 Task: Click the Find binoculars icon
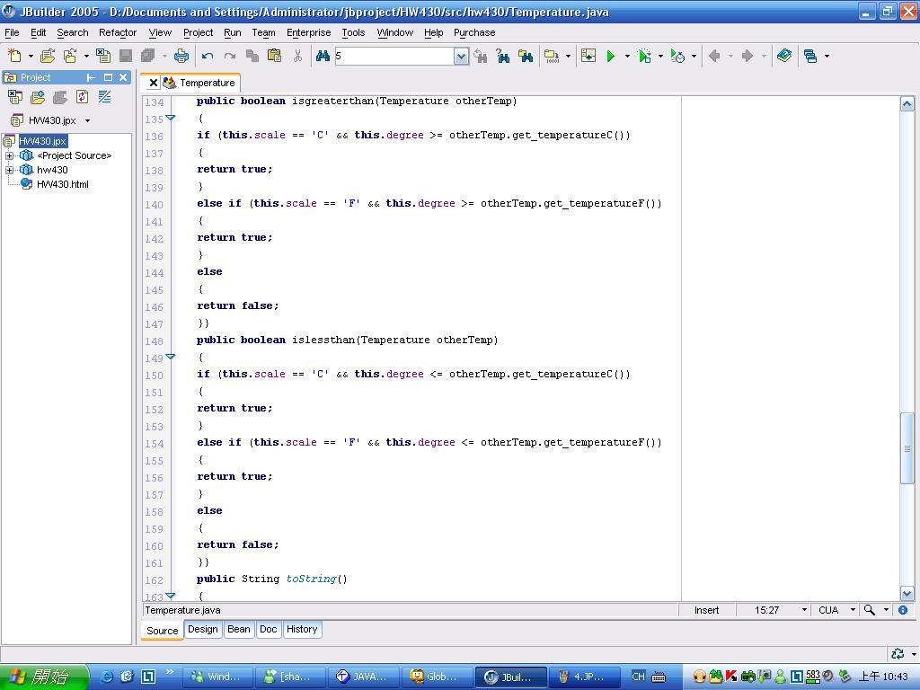click(x=323, y=56)
